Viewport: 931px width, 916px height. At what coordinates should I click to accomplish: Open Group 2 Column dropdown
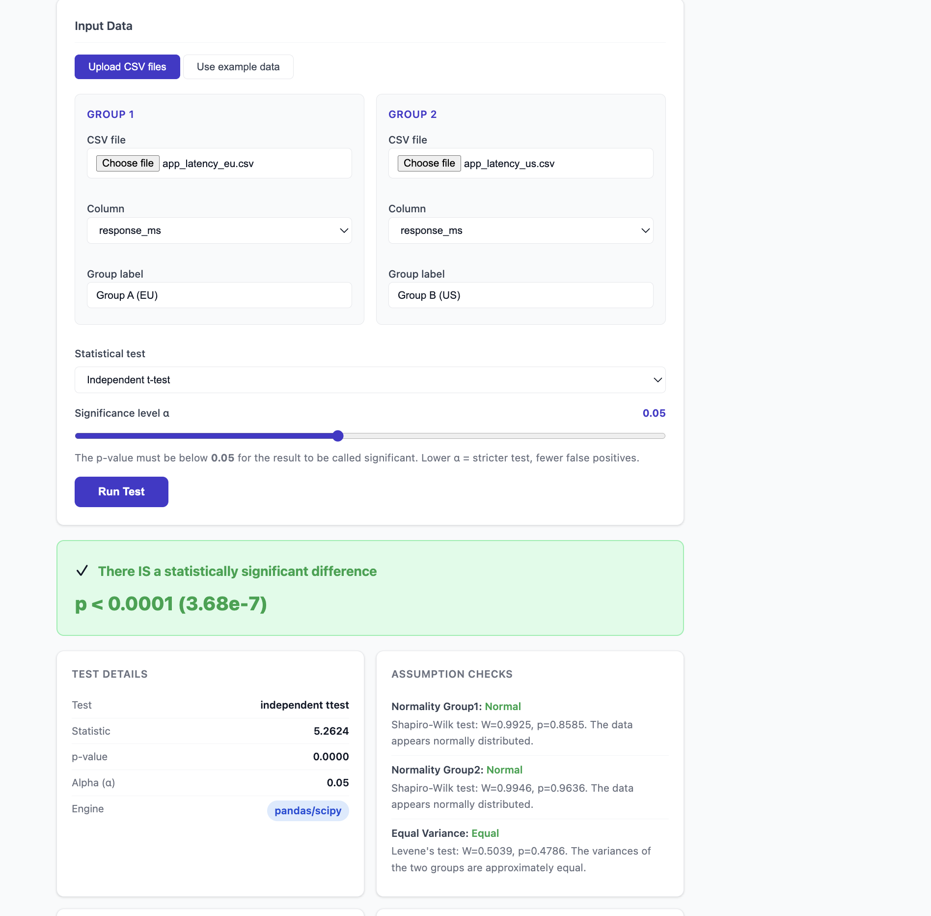(521, 230)
